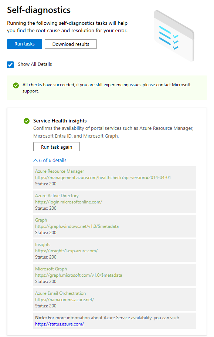Viewport: 214px width, 337px height.
Task: Click the Service Health insights heading
Action: (x=60, y=121)
